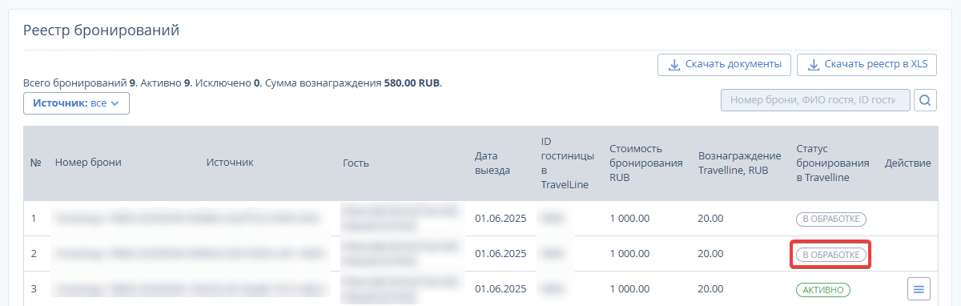Click the 'В ОБРАБОТКЕ' status badge in row 1

831,219
